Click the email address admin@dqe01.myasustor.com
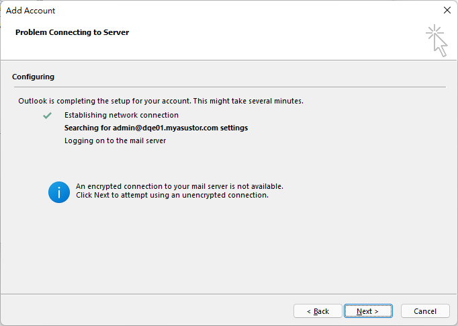Viewport: 458px width, 326px height. 165,128
